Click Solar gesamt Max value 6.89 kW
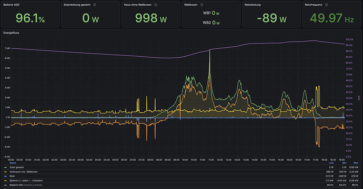The image size is (363, 189). click(x=354, y=167)
